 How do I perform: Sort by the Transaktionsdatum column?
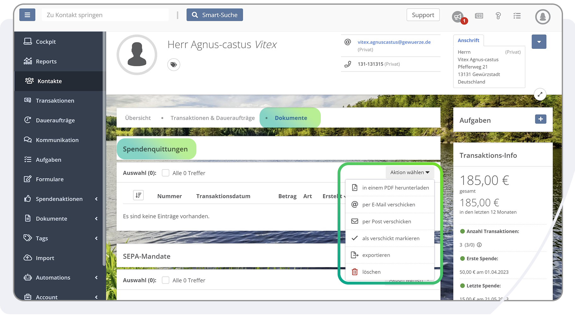pyautogui.click(x=223, y=196)
